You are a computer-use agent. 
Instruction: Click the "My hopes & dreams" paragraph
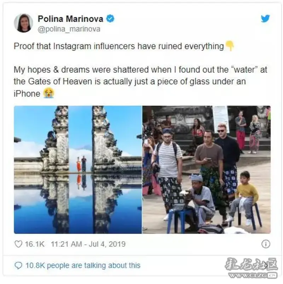[x=140, y=81]
